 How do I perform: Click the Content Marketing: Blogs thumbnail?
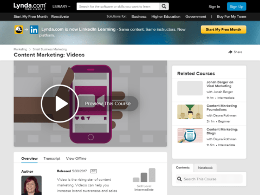pyautogui.click(x=190, y=135)
